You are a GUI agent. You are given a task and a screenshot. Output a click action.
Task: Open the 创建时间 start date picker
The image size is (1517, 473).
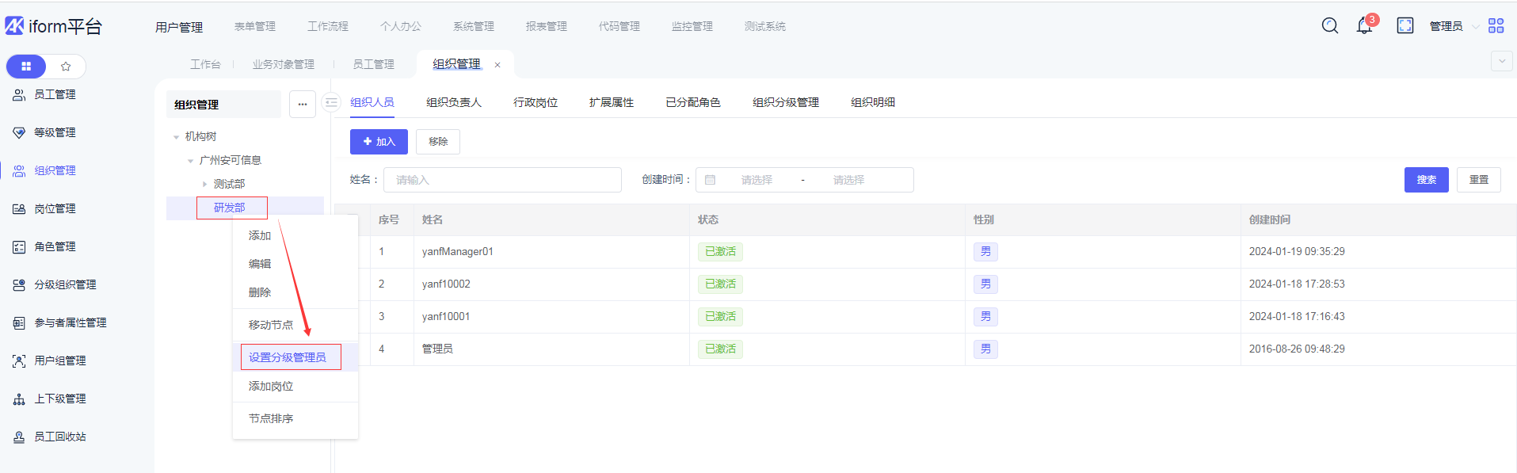756,180
